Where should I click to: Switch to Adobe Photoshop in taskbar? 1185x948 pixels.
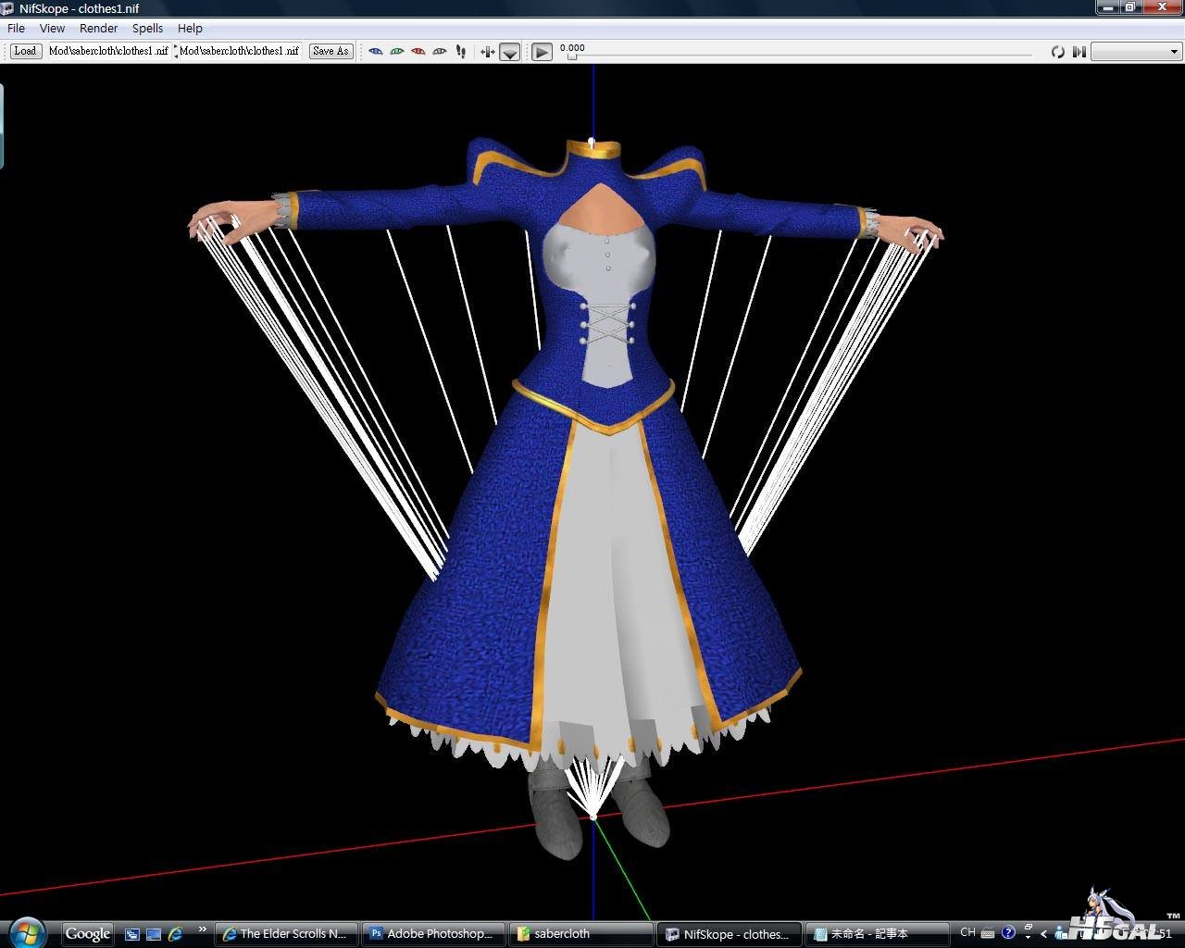pos(434,933)
